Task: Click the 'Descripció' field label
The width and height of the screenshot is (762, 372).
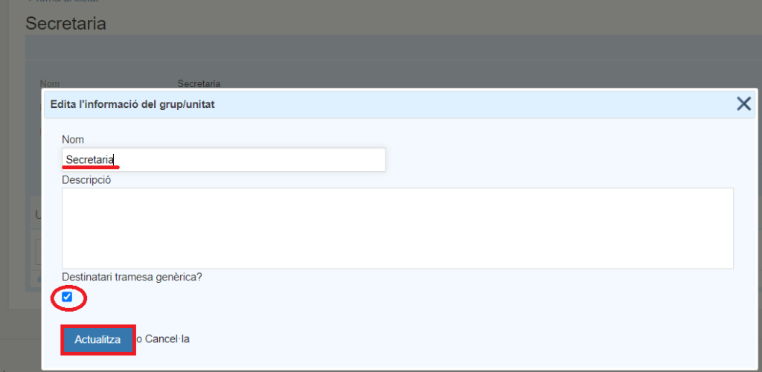Action: tap(86, 180)
